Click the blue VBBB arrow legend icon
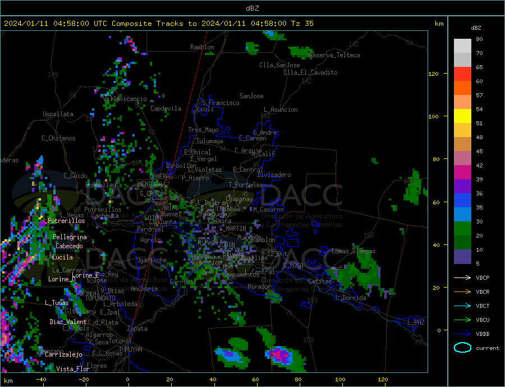 tap(462, 334)
